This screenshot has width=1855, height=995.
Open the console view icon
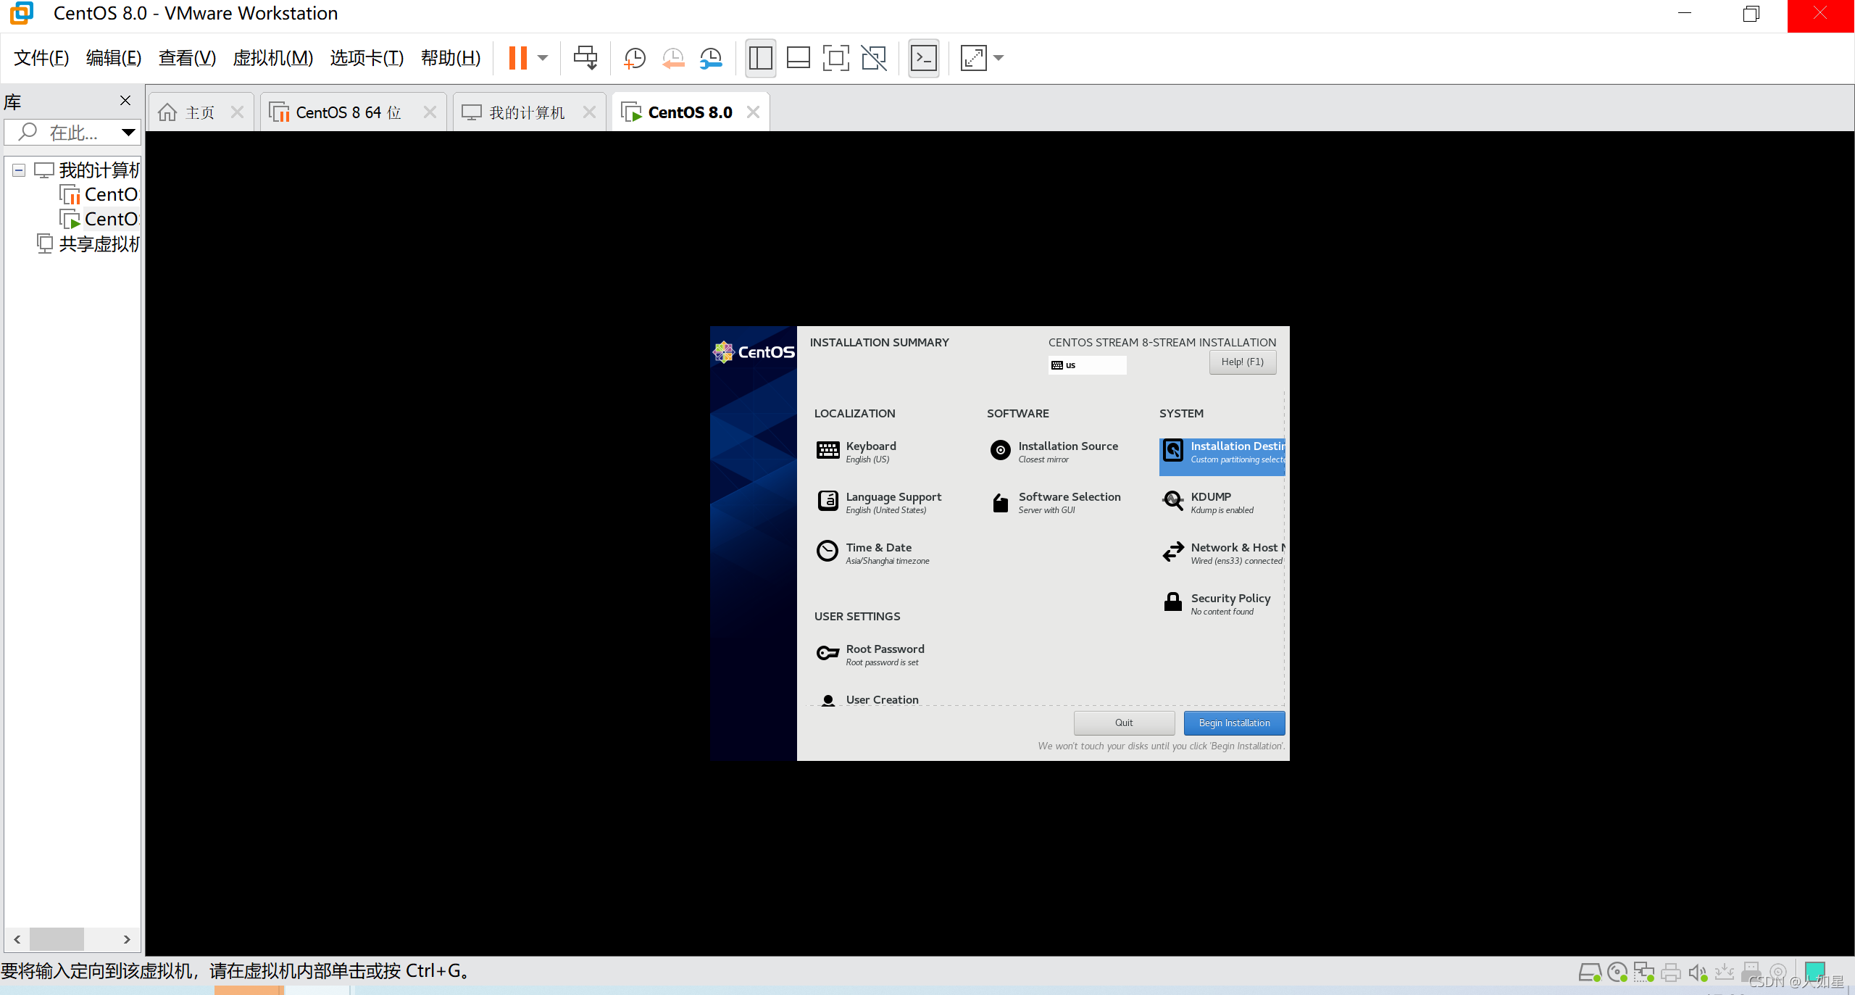pos(924,58)
